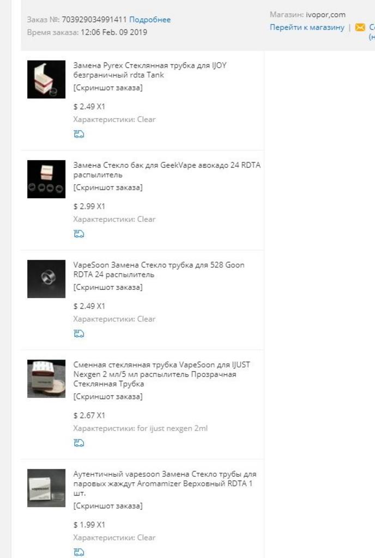The height and width of the screenshot is (558, 375).
Task: Open order screenshot link for IJOY item
Action: (108, 88)
